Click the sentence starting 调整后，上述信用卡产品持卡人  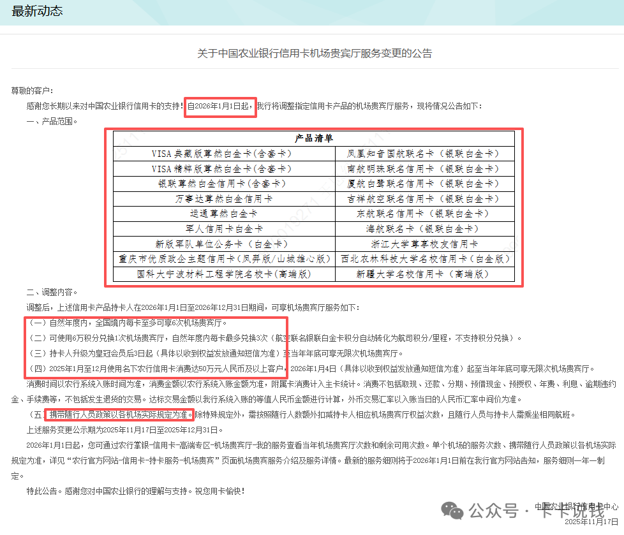[x=193, y=307]
